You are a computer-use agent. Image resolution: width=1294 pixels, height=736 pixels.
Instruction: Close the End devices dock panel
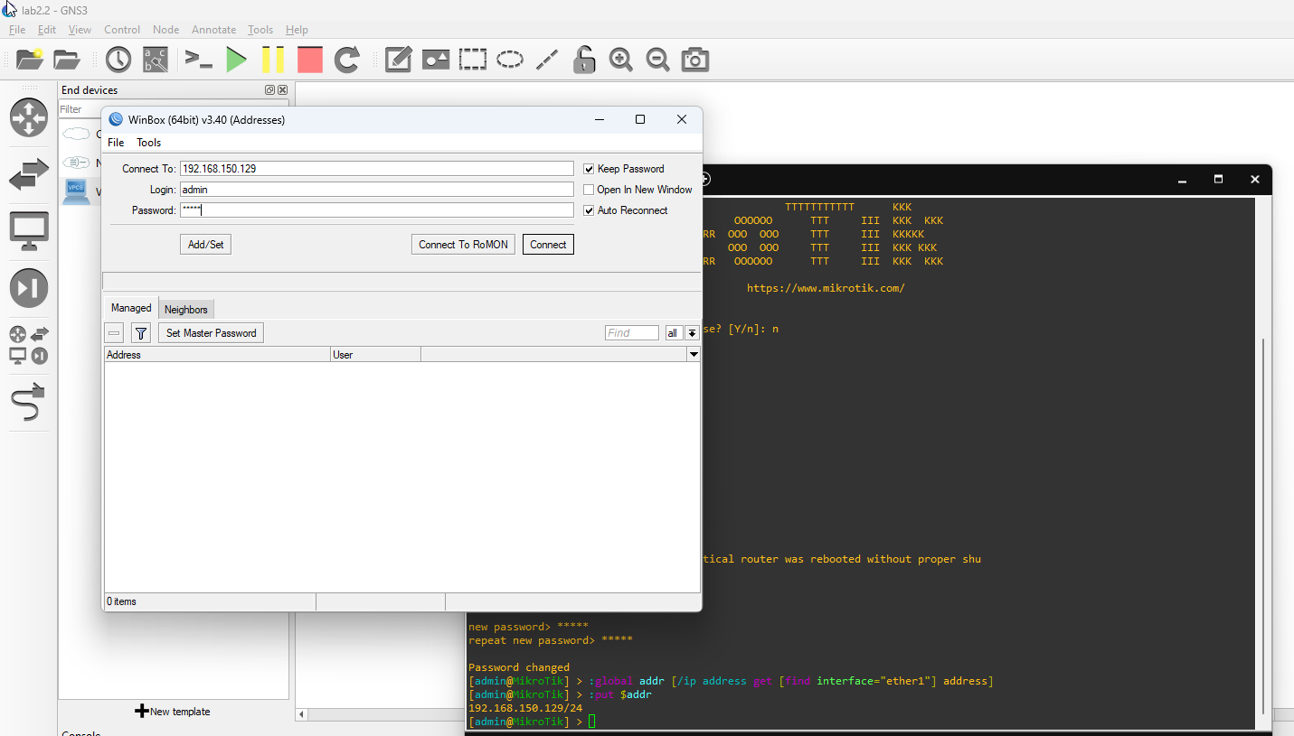[282, 90]
